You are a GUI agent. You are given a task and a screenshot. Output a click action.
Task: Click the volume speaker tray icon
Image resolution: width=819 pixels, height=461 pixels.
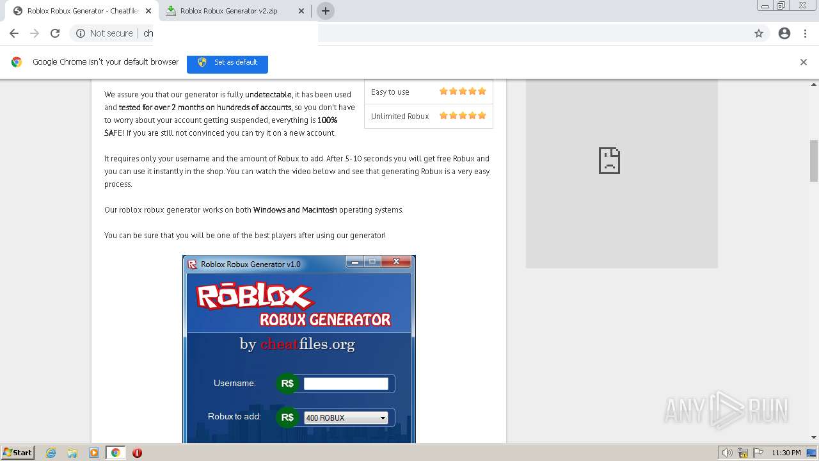point(728,453)
